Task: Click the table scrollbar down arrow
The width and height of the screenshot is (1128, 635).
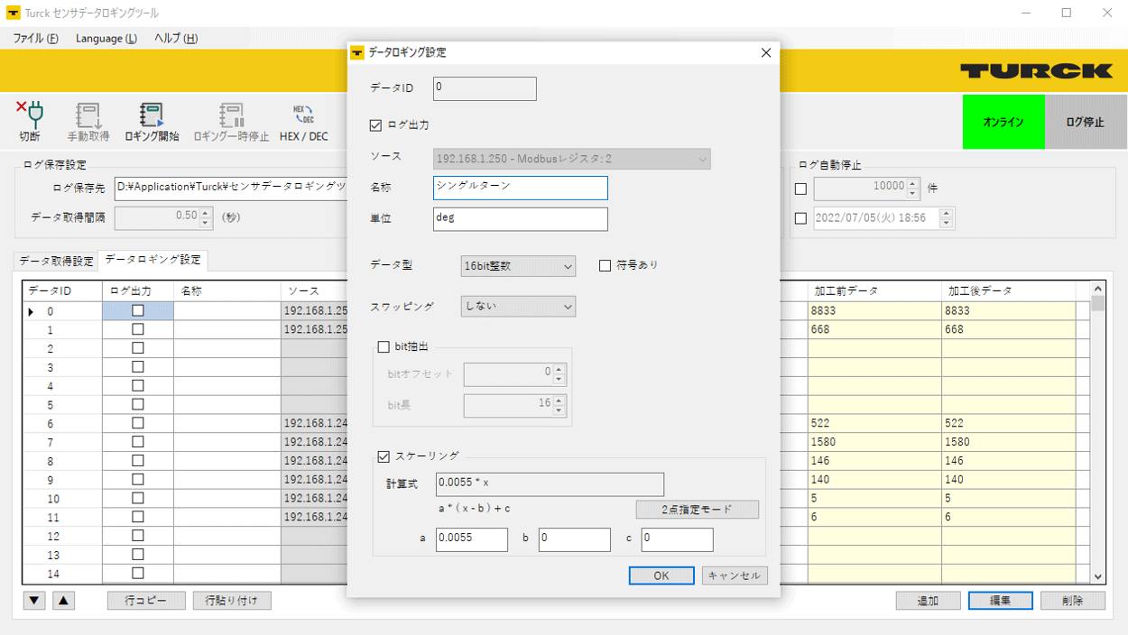Action: click(1098, 576)
